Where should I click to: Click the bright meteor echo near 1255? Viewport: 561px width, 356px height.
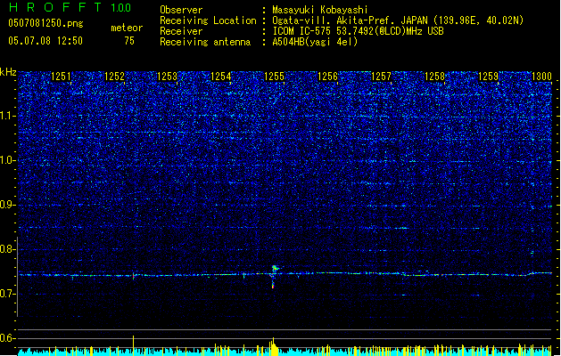click(274, 275)
